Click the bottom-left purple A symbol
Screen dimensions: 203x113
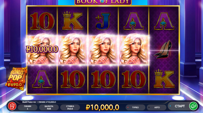42,79
